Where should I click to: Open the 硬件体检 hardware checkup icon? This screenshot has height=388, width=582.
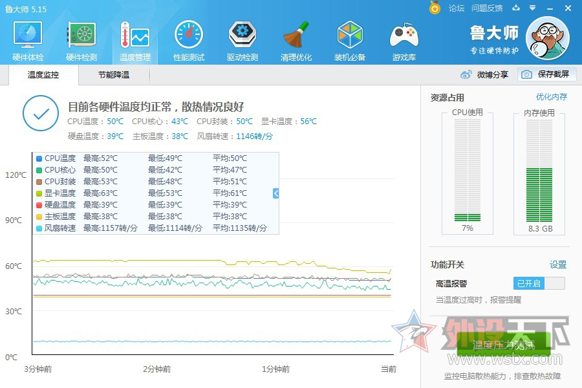(28, 41)
